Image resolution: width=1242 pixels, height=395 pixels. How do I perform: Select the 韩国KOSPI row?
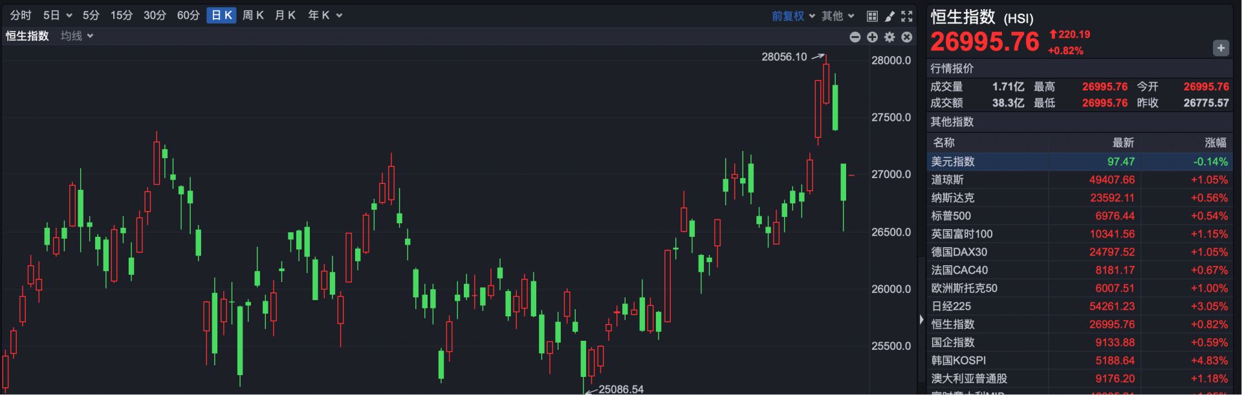(1080, 360)
